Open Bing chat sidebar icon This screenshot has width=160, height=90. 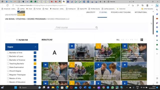(x=157, y=5)
